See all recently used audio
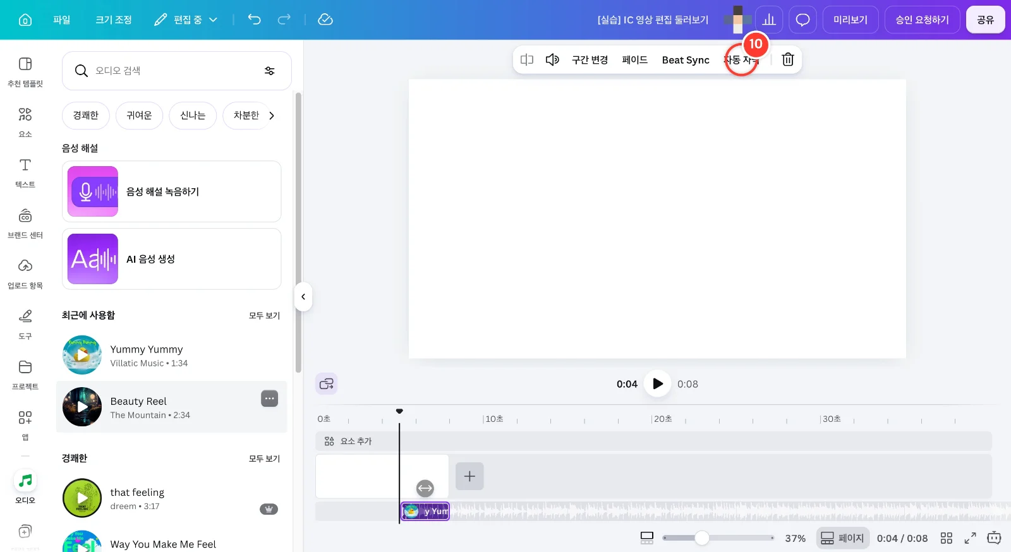The image size is (1011, 552). click(x=264, y=315)
